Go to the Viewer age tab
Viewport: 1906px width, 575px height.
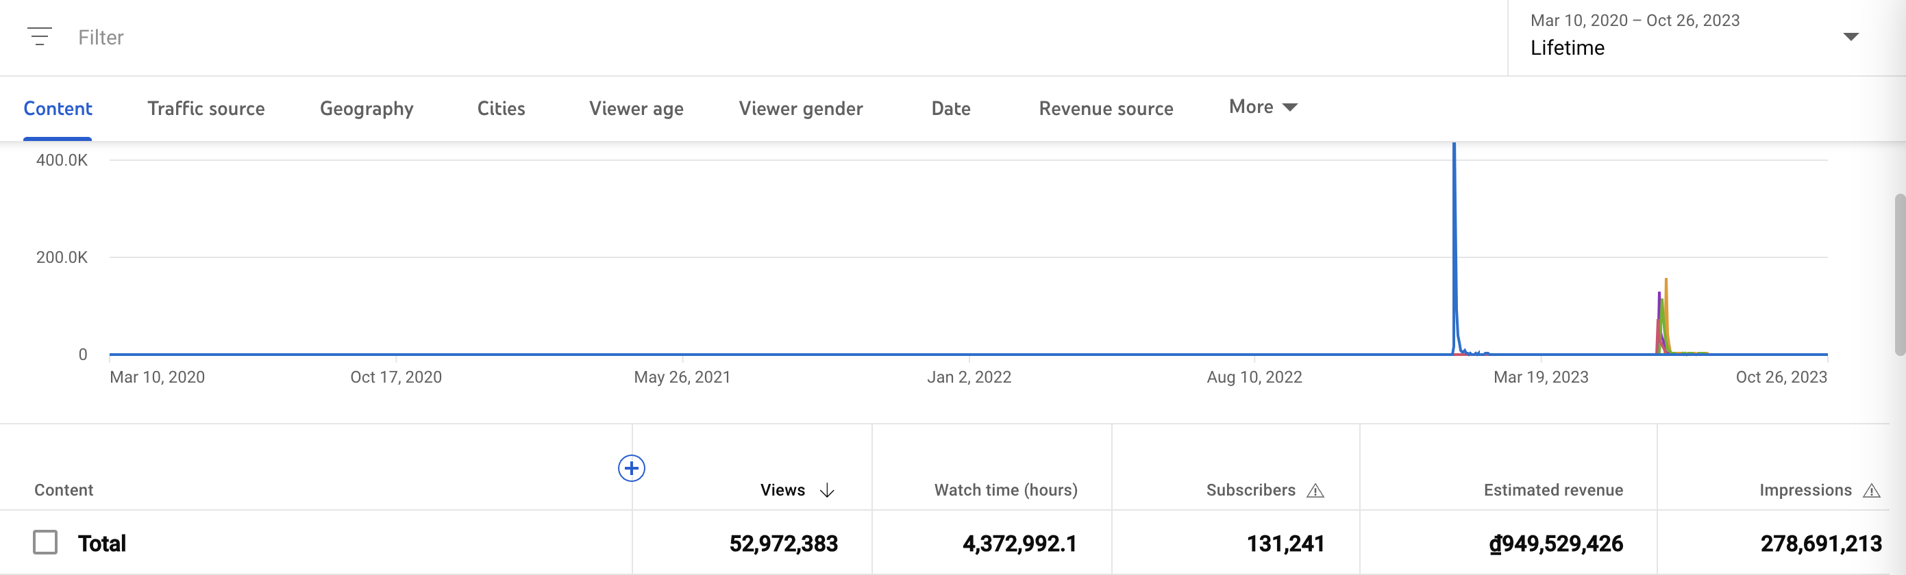(636, 109)
